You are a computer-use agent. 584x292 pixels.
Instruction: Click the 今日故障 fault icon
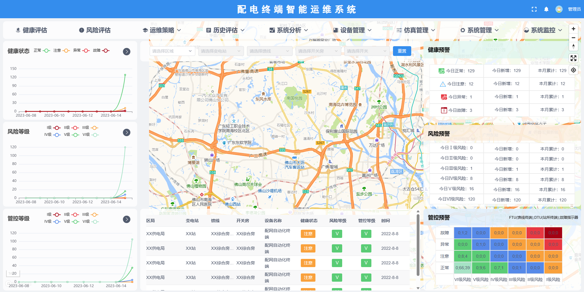444,110
